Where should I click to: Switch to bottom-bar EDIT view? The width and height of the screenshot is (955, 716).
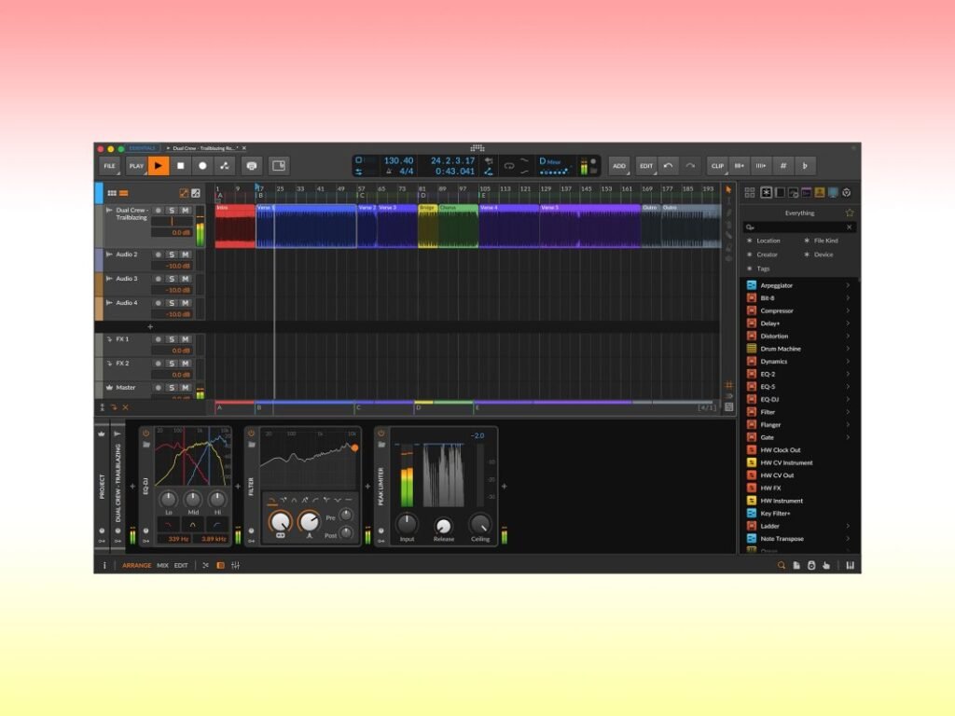(181, 566)
